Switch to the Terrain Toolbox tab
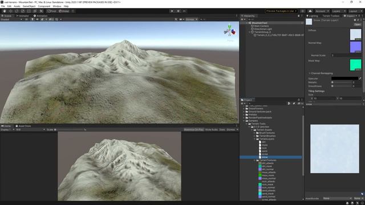This screenshot has height=205, width=365. [x=331, y=16]
